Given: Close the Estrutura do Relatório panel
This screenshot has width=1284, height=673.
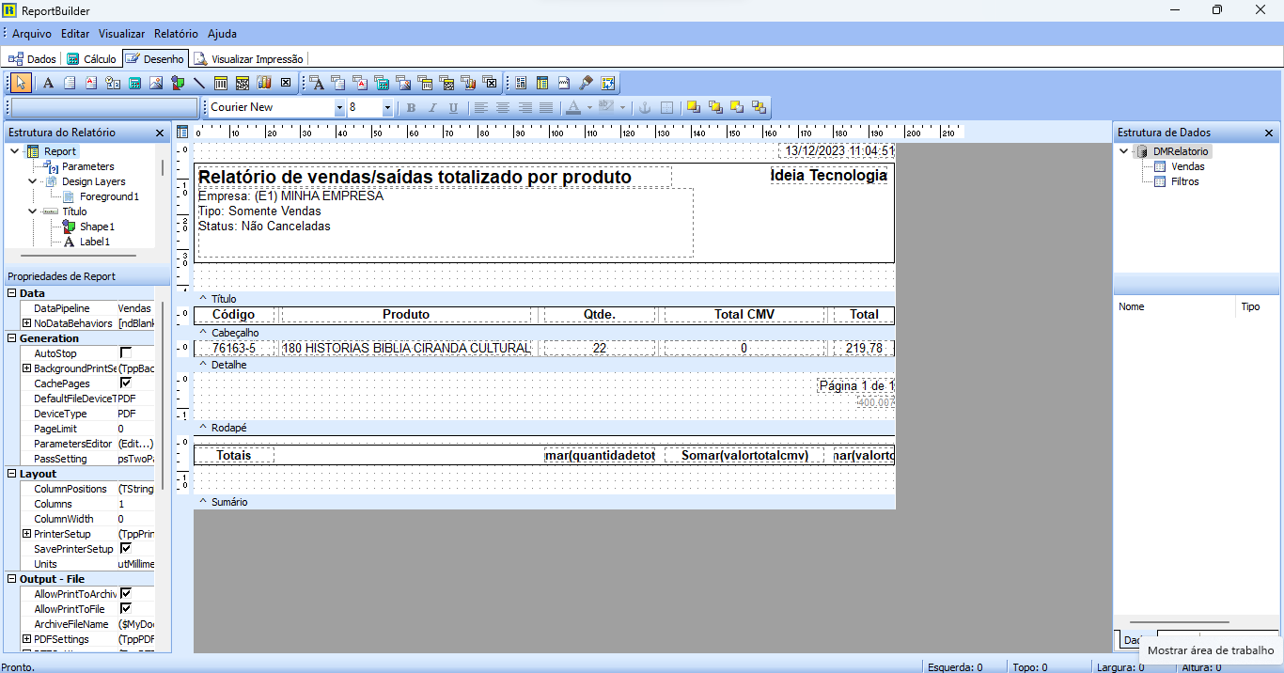Looking at the screenshot, I should 160,133.
